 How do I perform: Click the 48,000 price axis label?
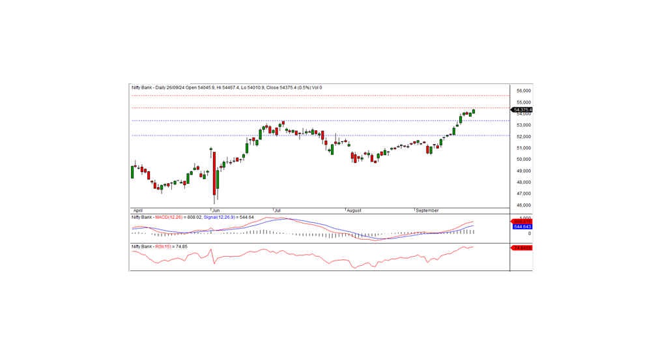[524, 182]
